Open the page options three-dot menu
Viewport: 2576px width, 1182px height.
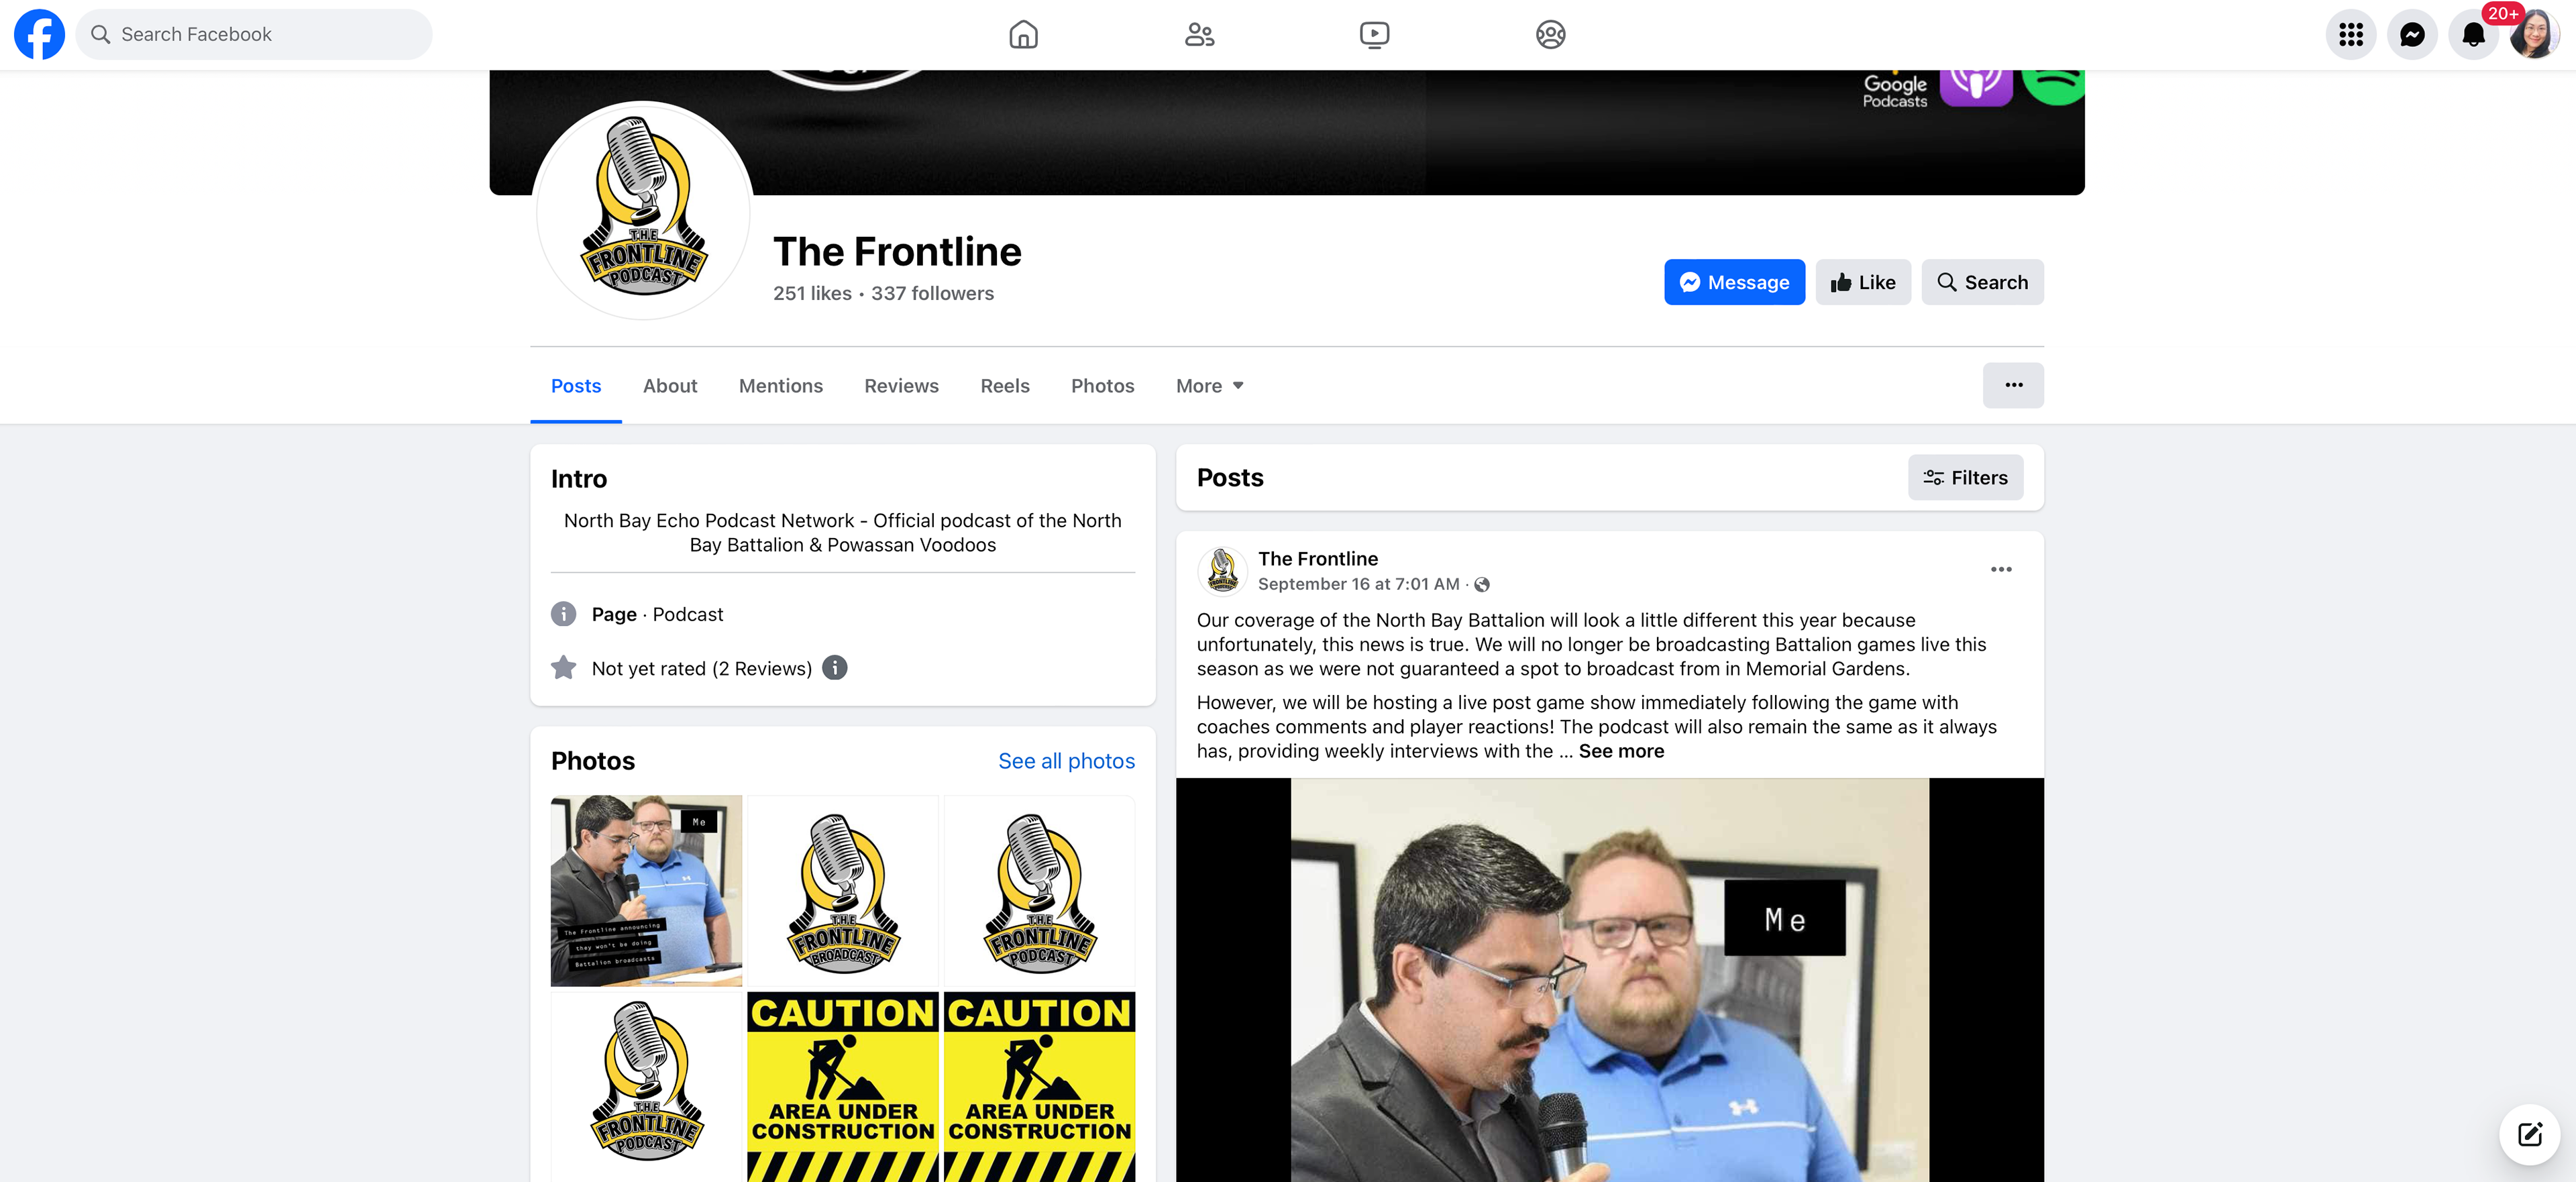click(x=2013, y=385)
